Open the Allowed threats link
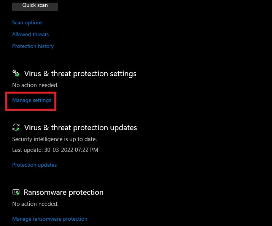Image resolution: width=272 pixels, height=226 pixels. (30, 34)
